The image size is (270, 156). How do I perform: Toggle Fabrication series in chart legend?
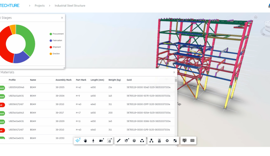coord(57,40)
